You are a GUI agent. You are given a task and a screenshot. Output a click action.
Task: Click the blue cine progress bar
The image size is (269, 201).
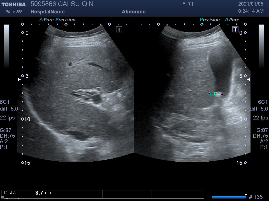click(x=229, y=197)
